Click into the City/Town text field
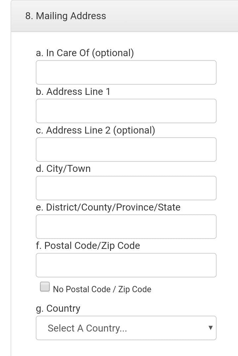The width and height of the screenshot is (238, 356). (126, 188)
